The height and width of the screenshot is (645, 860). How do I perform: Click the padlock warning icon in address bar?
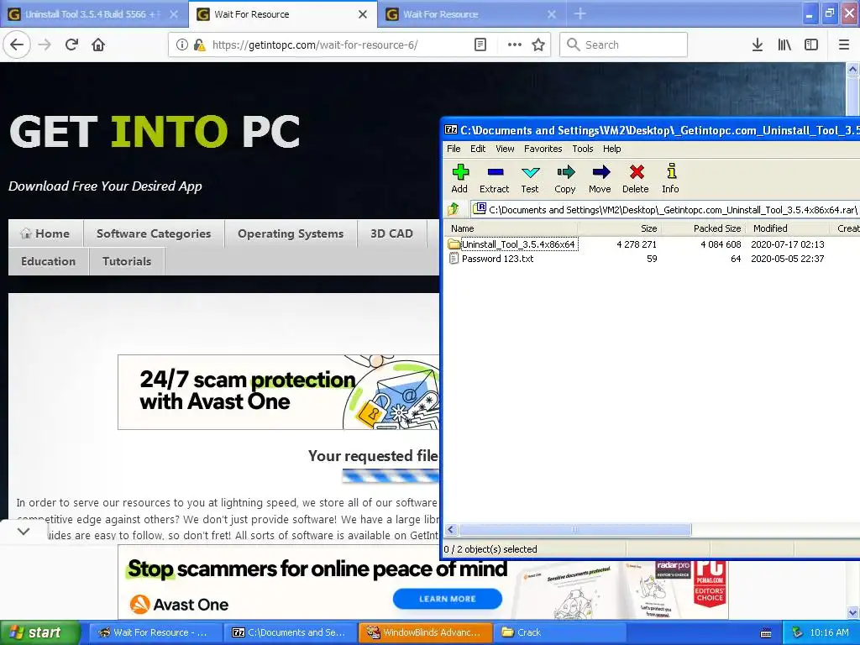(200, 45)
